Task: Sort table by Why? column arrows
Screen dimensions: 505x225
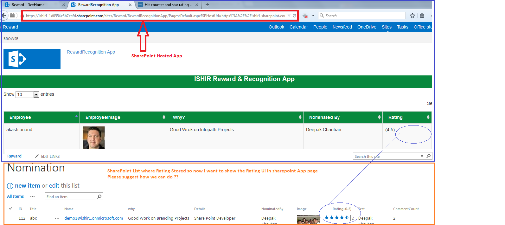Action: (x=300, y=117)
